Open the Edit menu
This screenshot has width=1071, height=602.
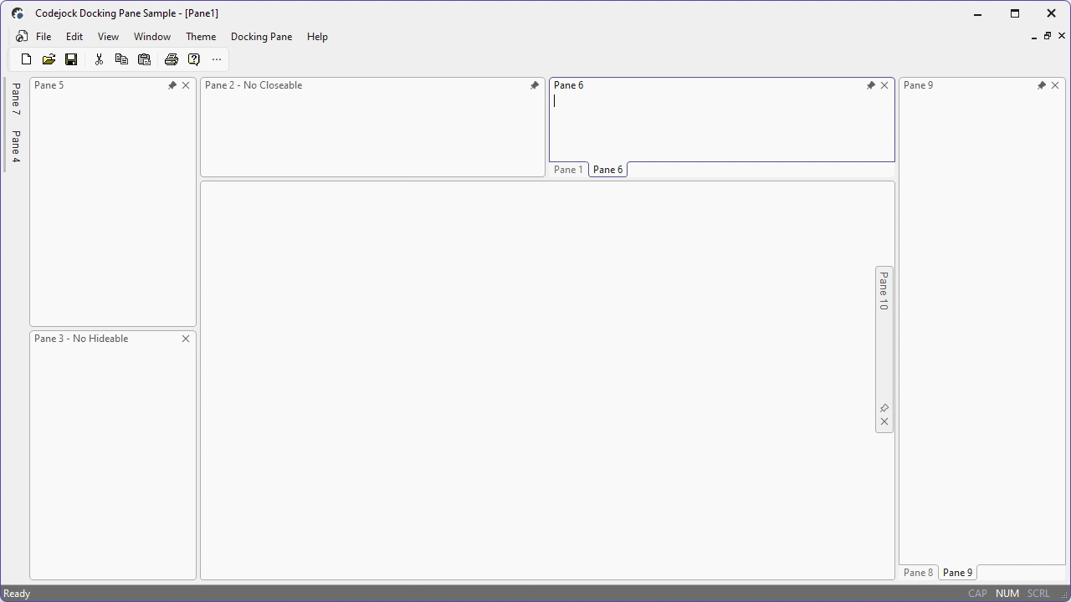[x=74, y=37]
